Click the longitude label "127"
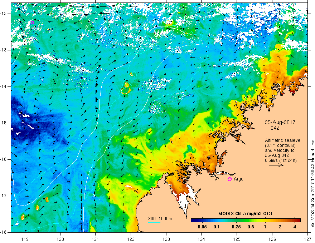 click(307, 239)
